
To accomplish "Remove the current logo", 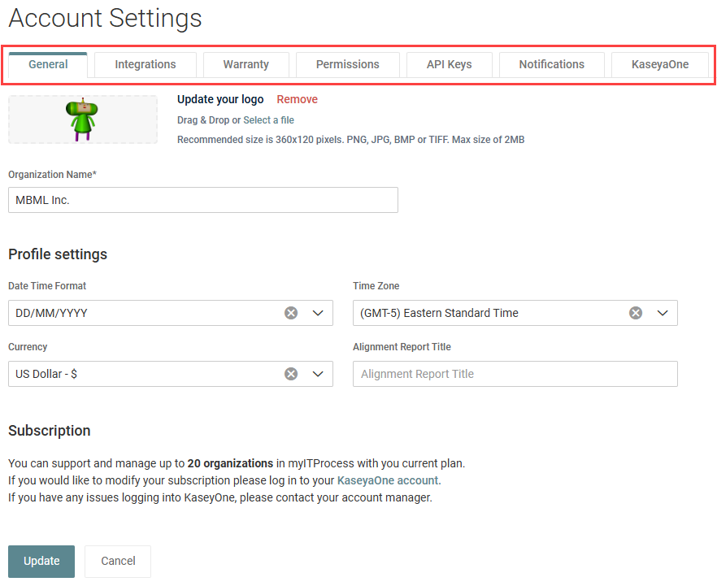I will [x=297, y=99].
